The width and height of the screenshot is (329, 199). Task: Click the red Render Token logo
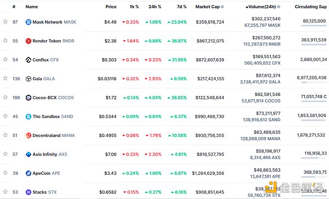29,41
